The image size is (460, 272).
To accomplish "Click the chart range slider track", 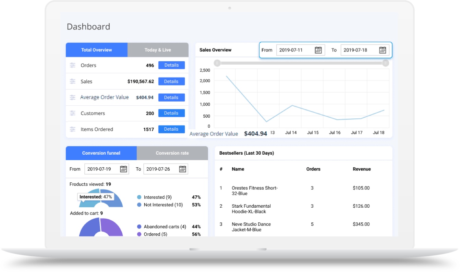I will (x=301, y=63).
